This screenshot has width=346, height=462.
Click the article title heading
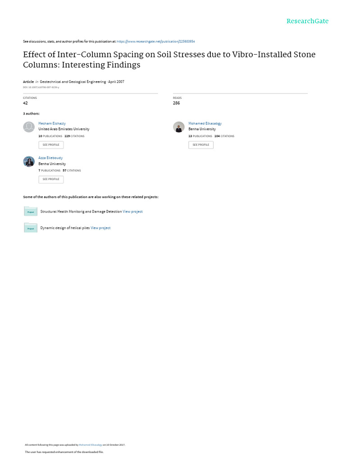pyautogui.click(x=169, y=60)
